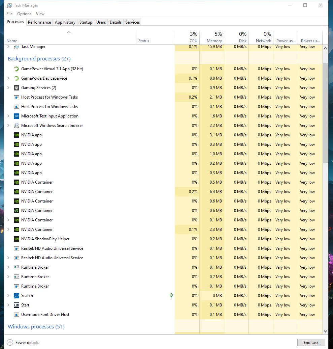Select the NVIDIA ShadowPlay Helper row
The width and height of the screenshot is (333, 349).
163,239
